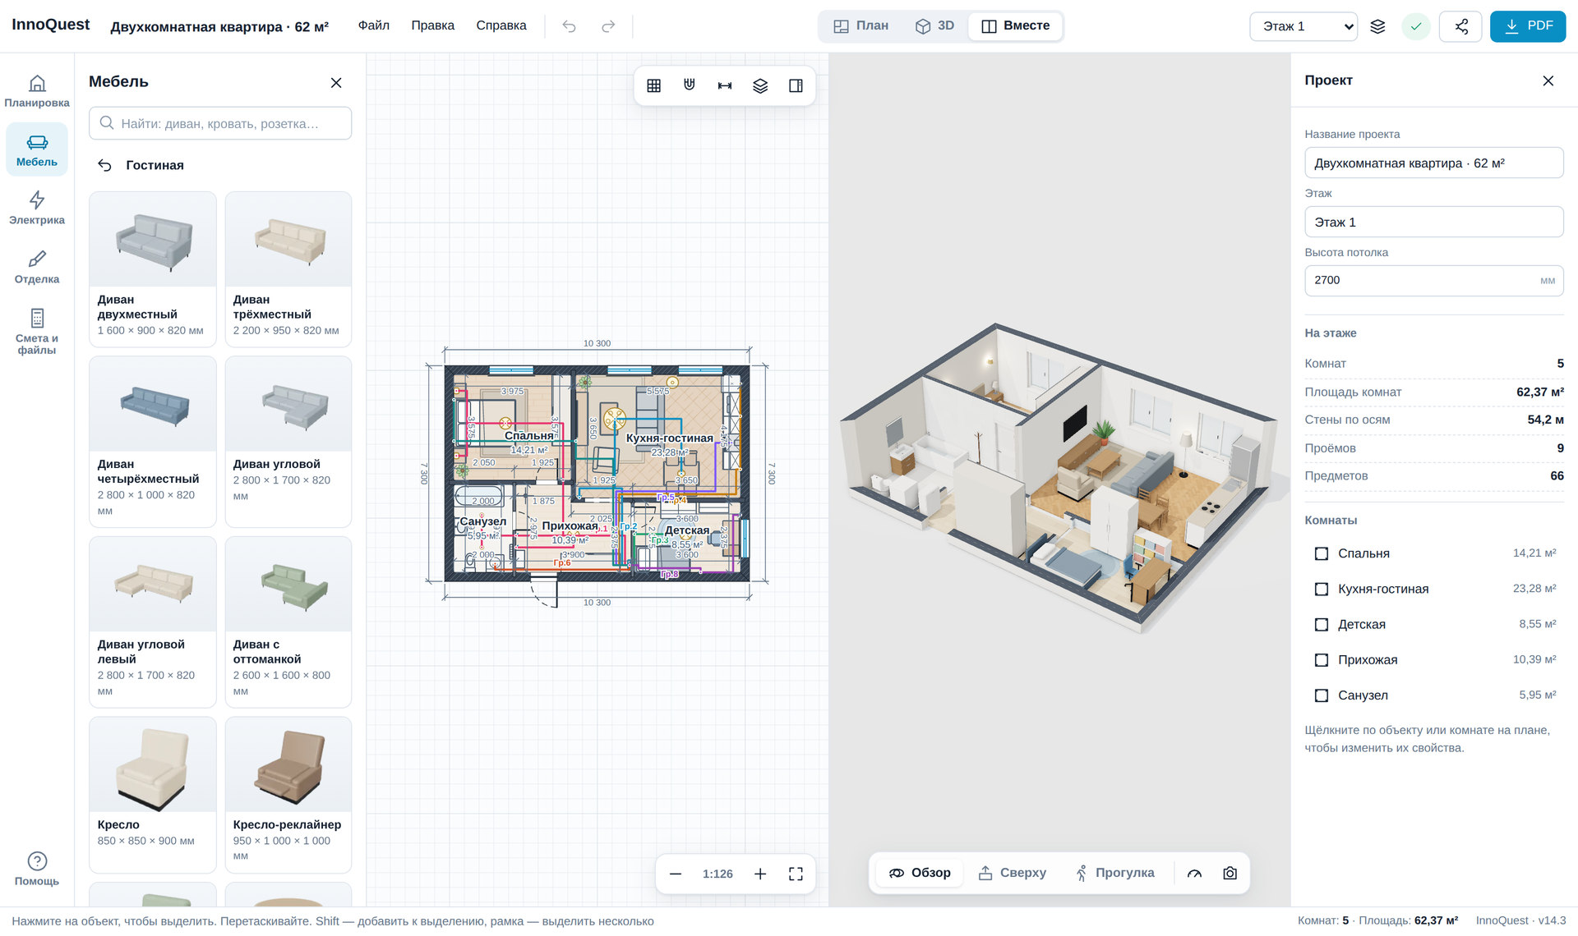Check the Детская room checkbox

(x=1322, y=624)
